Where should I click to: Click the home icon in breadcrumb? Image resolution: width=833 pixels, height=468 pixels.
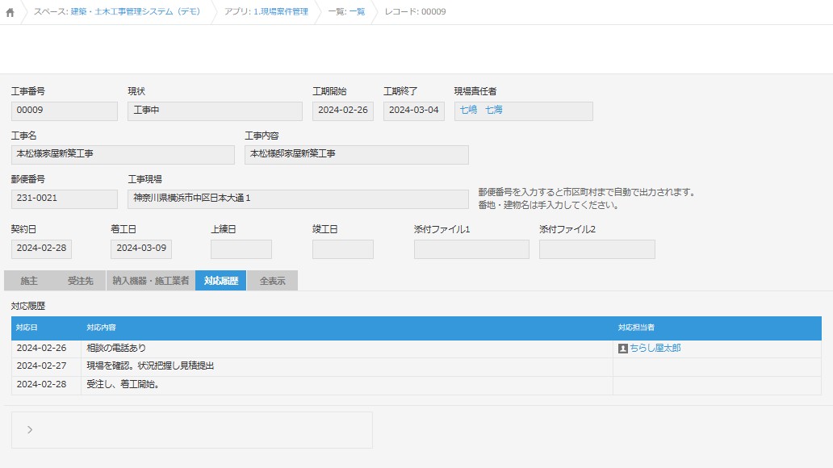pyautogui.click(x=10, y=12)
